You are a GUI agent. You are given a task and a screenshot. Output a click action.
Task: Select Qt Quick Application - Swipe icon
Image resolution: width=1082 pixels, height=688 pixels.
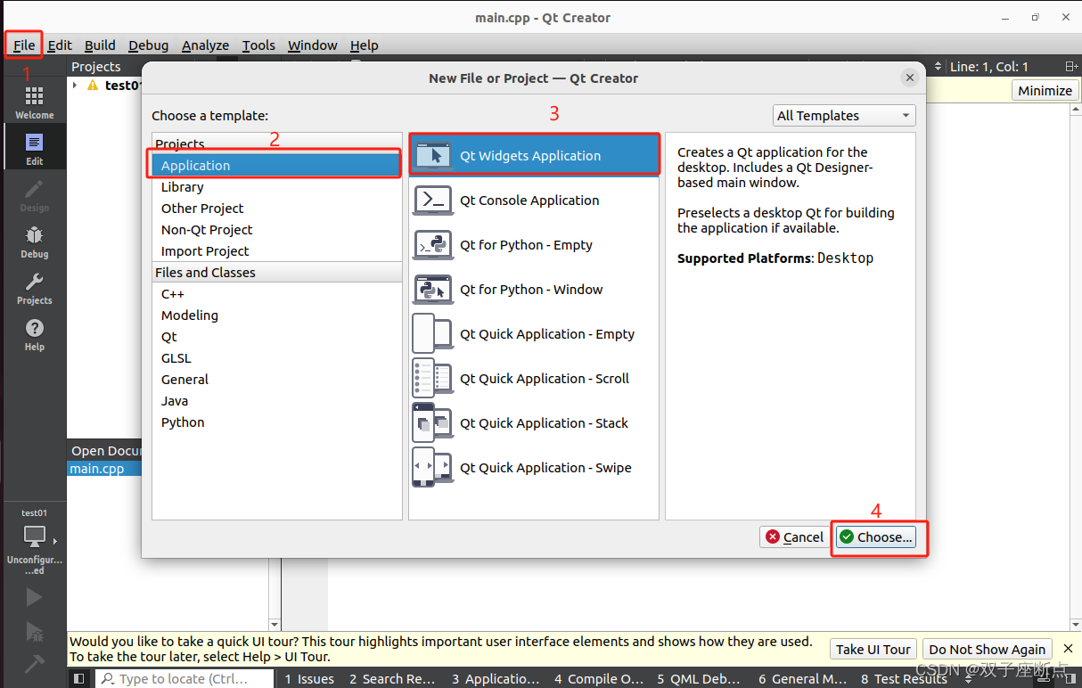(x=433, y=467)
